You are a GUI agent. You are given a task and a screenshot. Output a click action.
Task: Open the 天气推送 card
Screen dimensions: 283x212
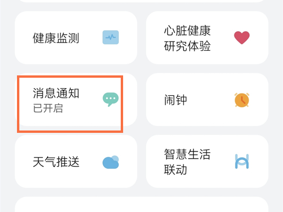coord(75,162)
